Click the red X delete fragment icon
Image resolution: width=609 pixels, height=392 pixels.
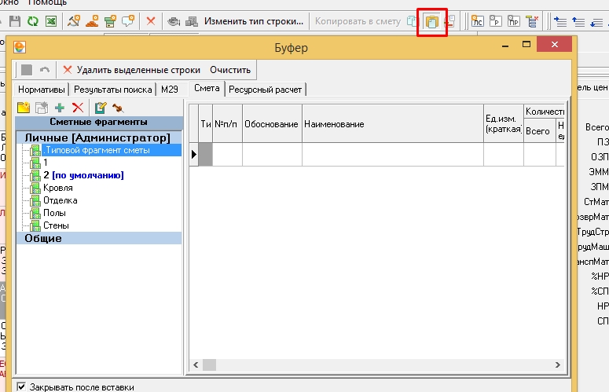point(77,108)
